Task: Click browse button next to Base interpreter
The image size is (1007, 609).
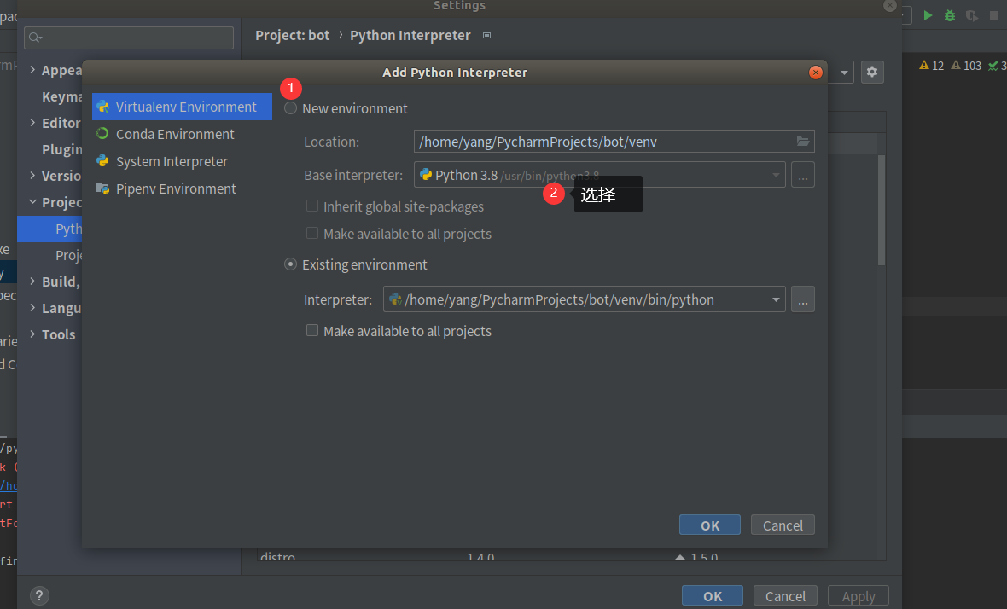Action: click(x=803, y=175)
